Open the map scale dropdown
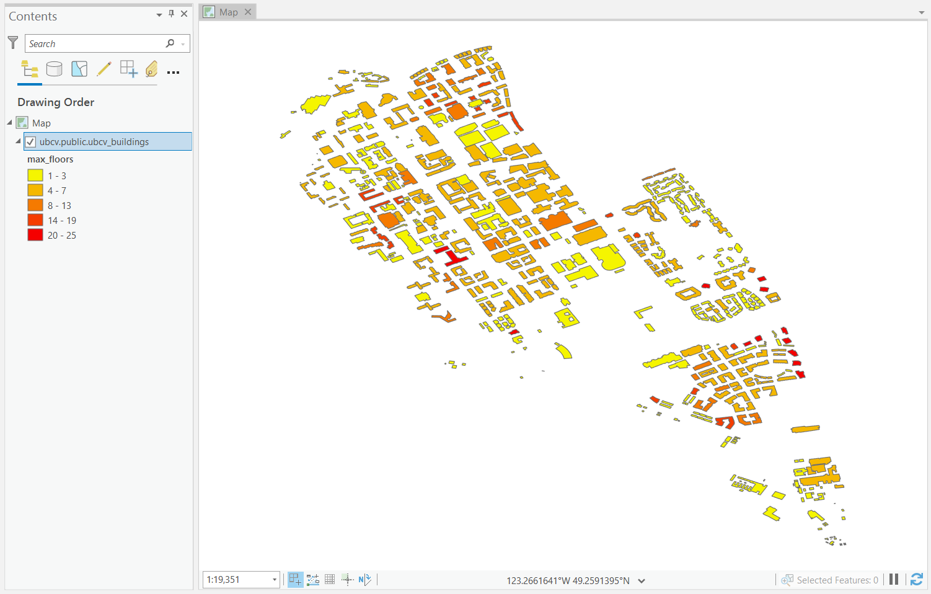 pos(274,580)
